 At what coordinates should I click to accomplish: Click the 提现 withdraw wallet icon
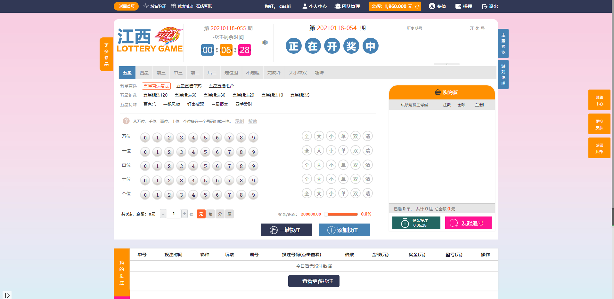[x=458, y=6]
